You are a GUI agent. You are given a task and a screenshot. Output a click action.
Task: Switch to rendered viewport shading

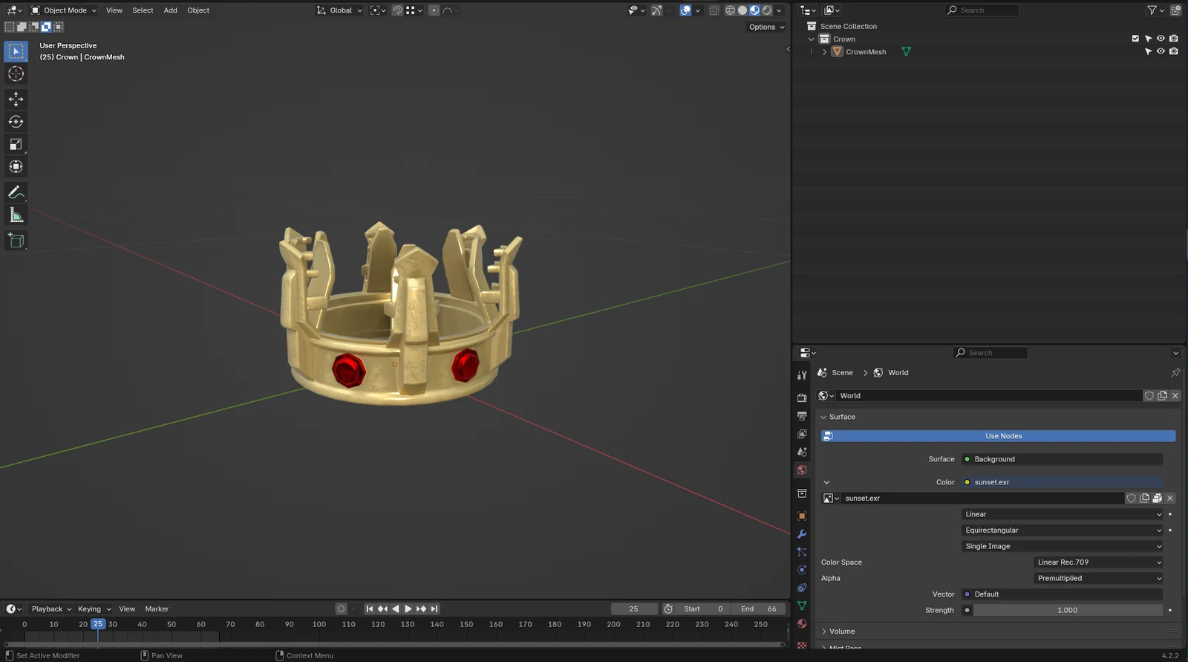click(x=767, y=10)
